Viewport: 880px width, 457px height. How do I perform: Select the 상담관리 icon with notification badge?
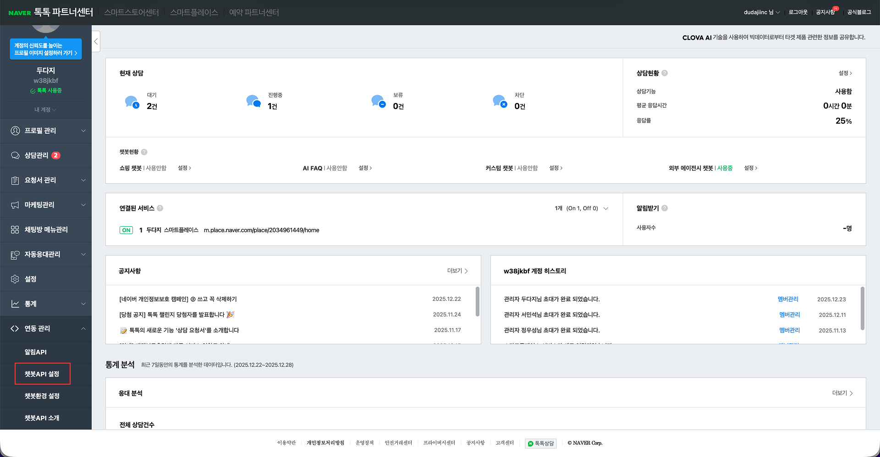(x=15, y=155)
